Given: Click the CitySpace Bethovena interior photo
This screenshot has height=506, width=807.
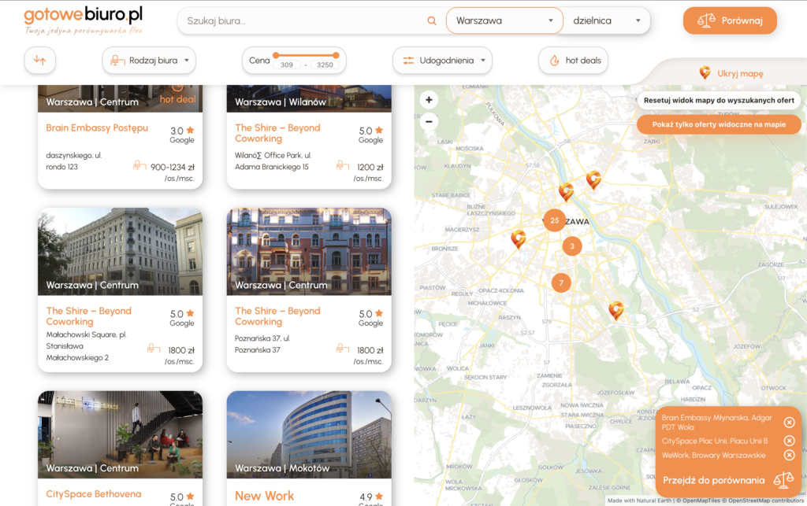Looking at the screenshot, I should coord(120,434).
